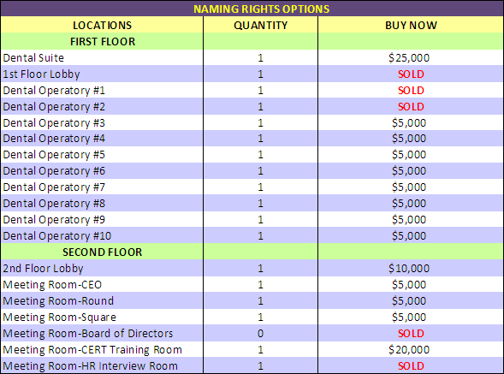The height and width of the screenshot is (374, 504).
Task: Click the BUY NOW column header
Action: coord(411,26)
